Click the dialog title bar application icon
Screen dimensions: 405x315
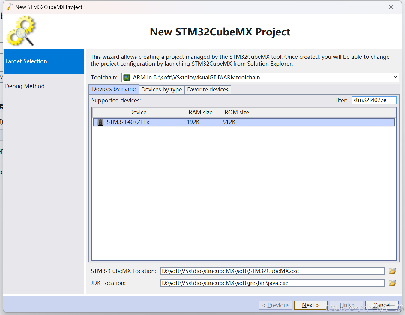[10, 7]
